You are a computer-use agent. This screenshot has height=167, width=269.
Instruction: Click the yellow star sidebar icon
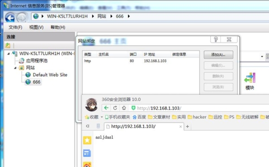pos(87,140)
